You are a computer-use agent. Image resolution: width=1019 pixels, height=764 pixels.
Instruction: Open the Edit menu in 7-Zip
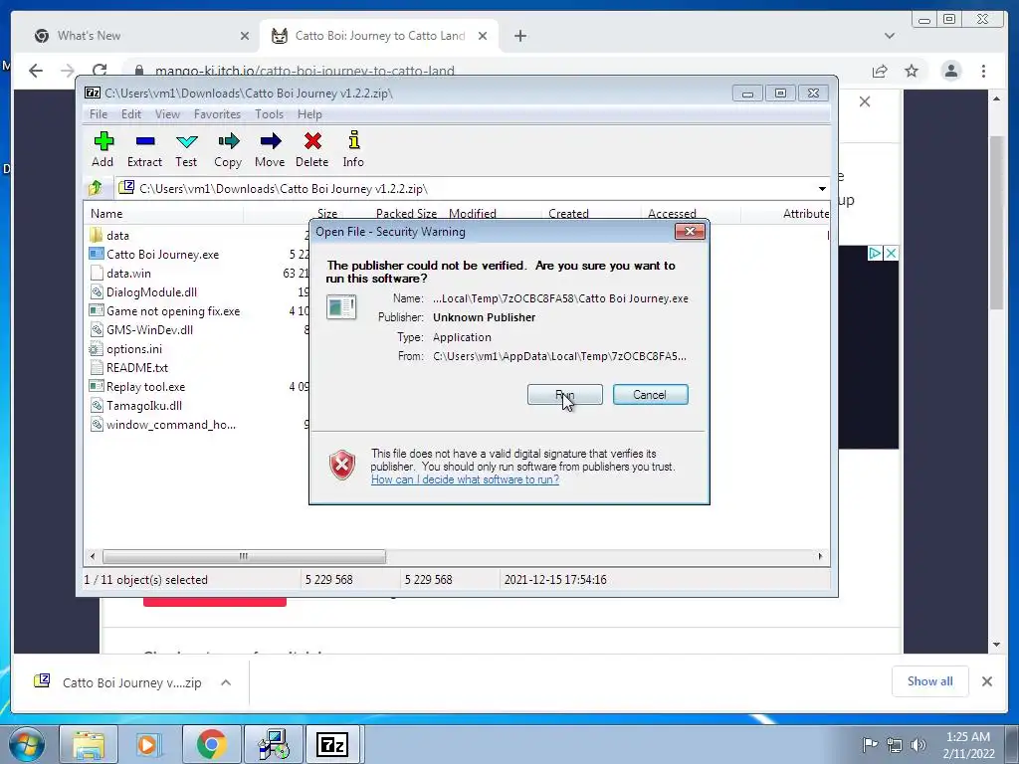pyautogui.click(x=131, y=114)
